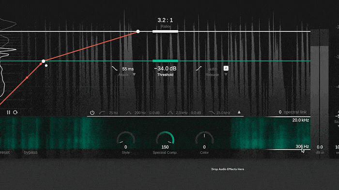The width and height of the screenshot is (339, 190).
Task: Click the Color knob
Action: click(x=204, y=138)
